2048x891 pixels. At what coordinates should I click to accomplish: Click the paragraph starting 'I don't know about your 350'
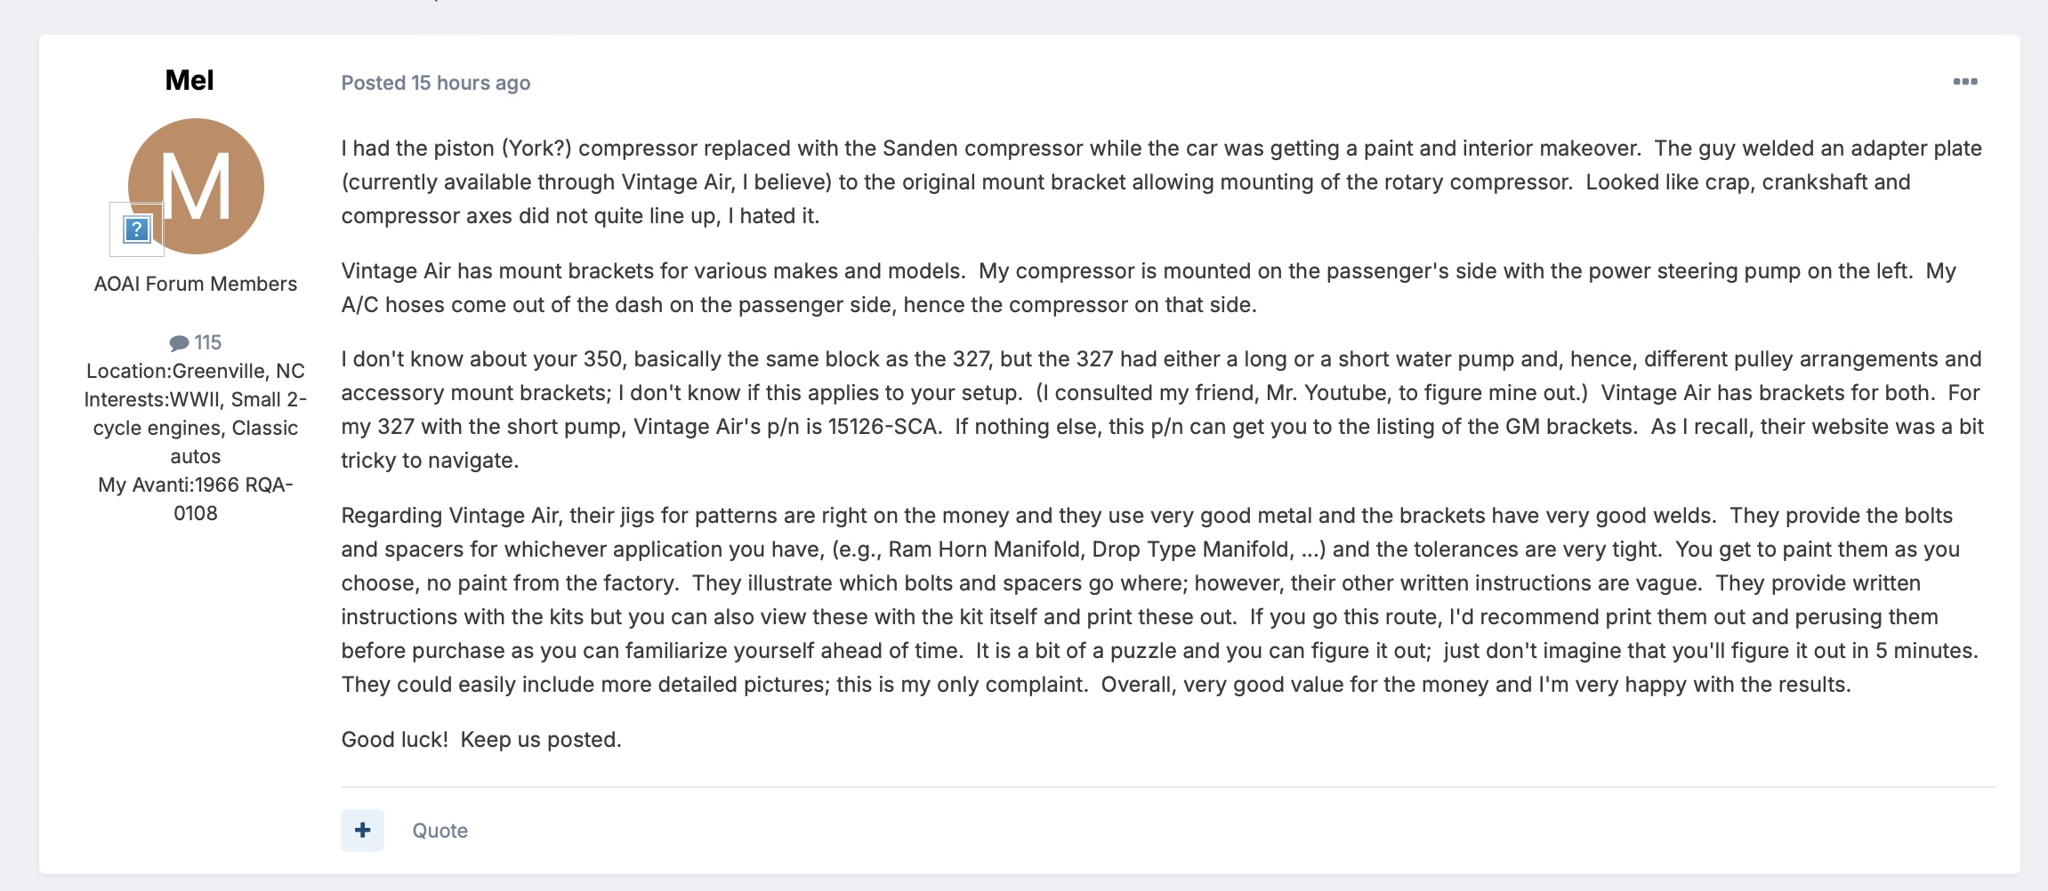[x=1163, y=410]
